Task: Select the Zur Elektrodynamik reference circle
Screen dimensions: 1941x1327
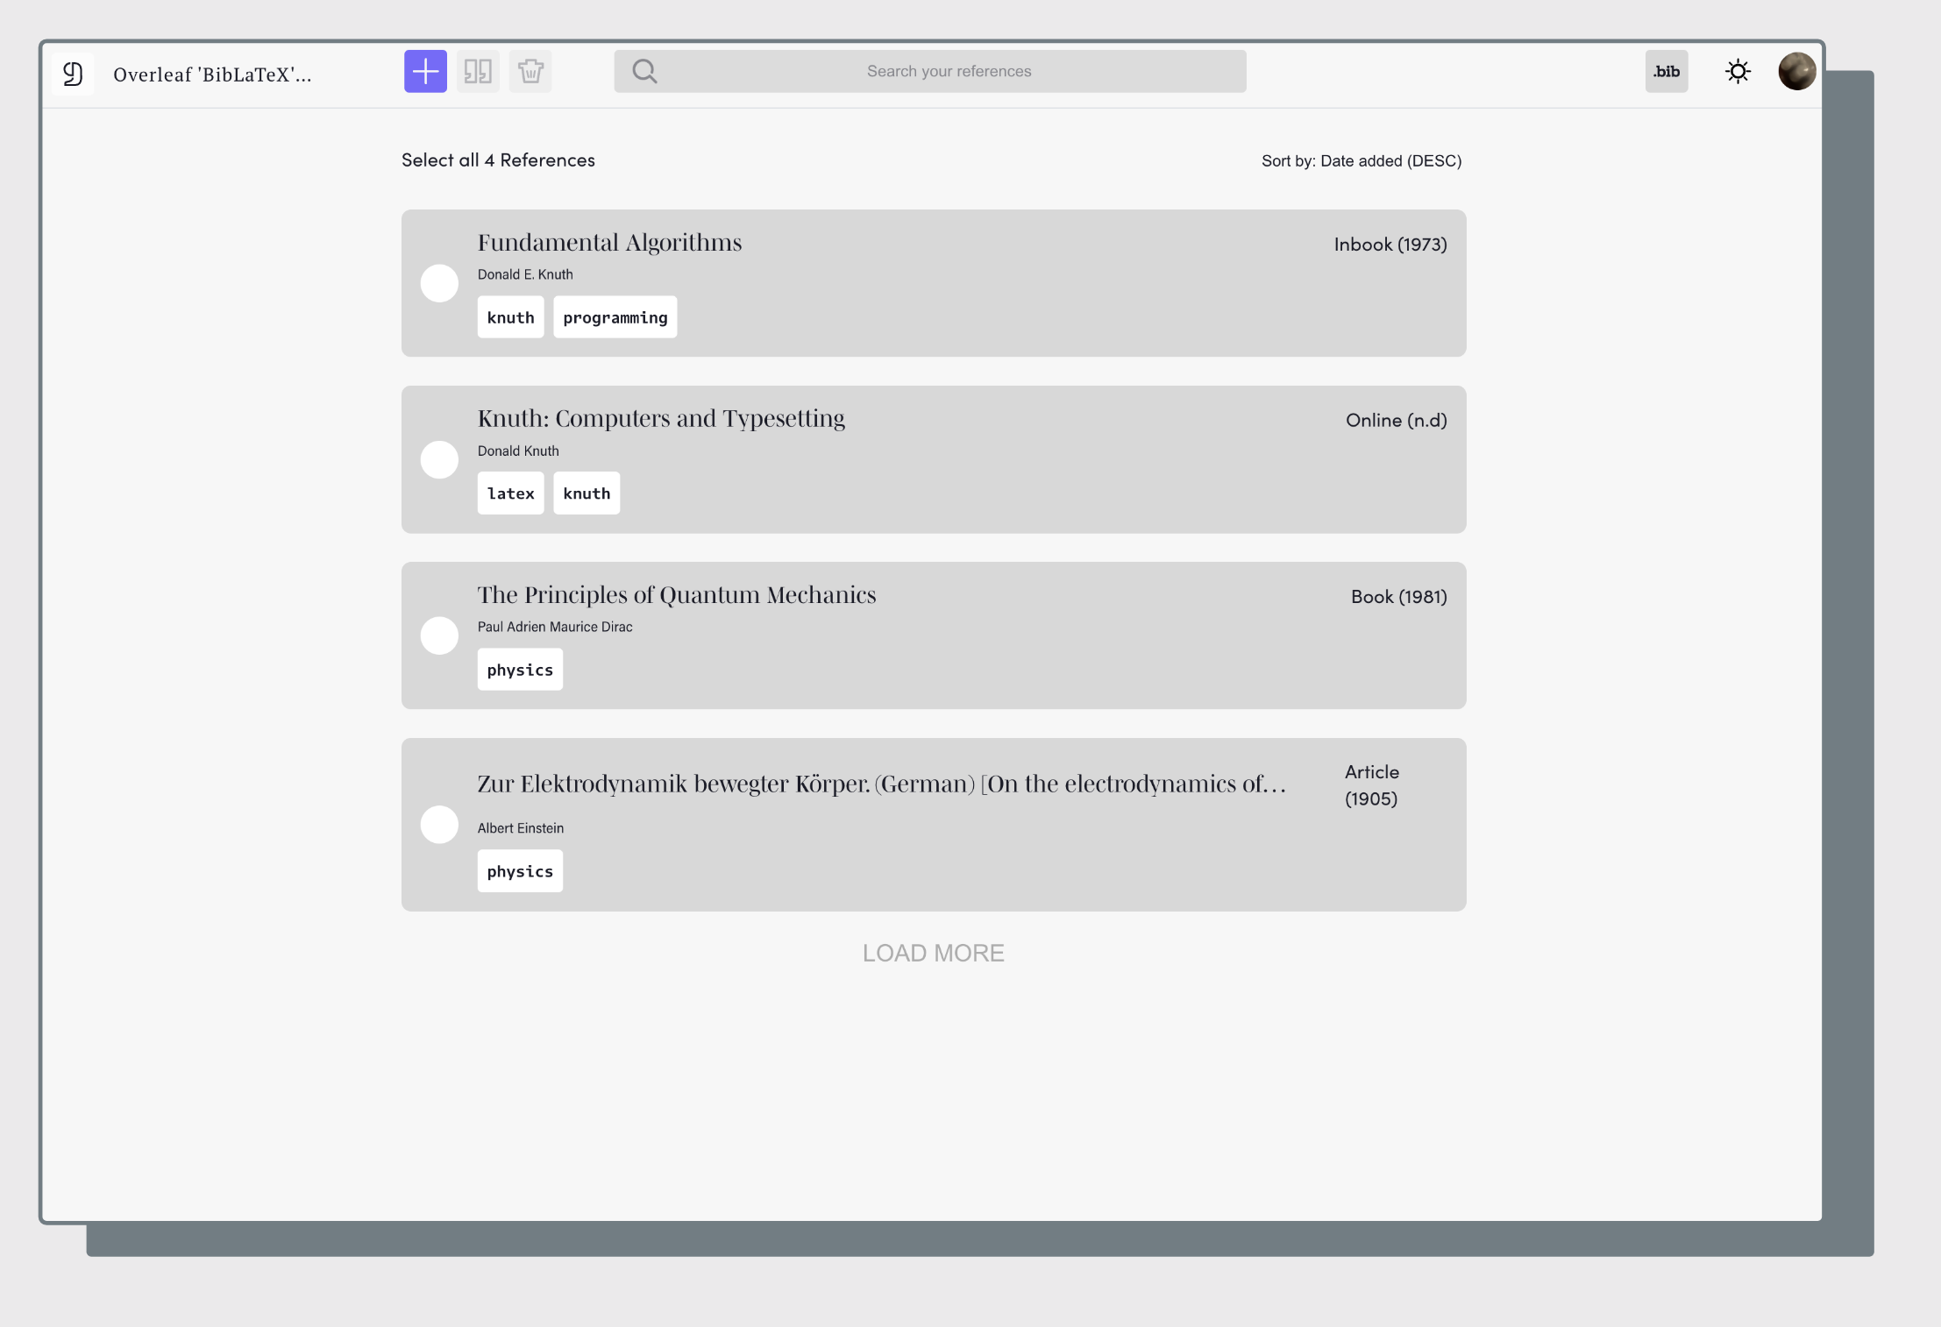Action: (439, 825)
